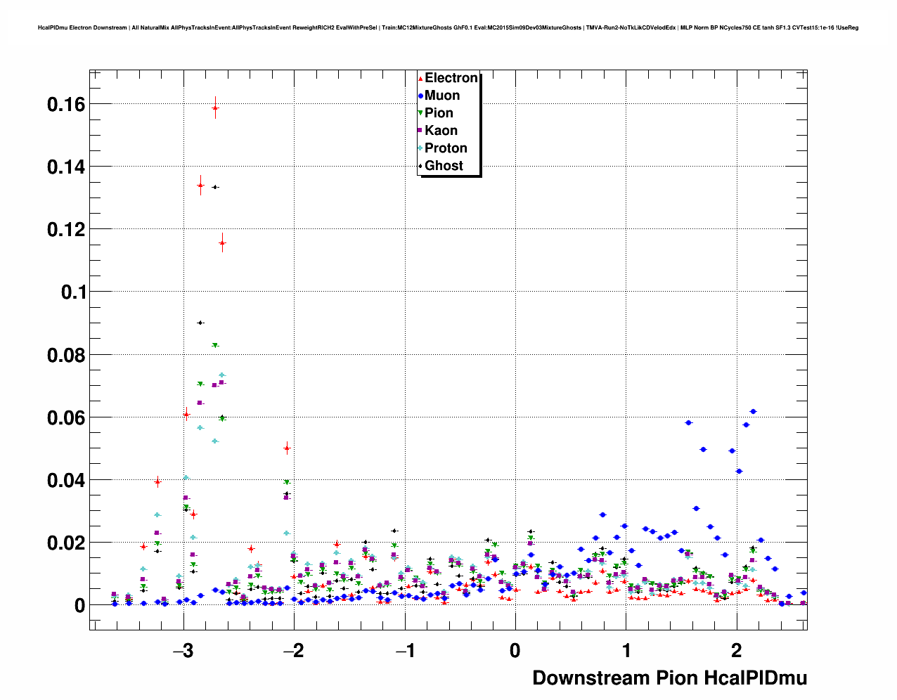The image size is (897, 700).
Task: Click the 2 x-axis tick label
Action: (x=736, y=651)
